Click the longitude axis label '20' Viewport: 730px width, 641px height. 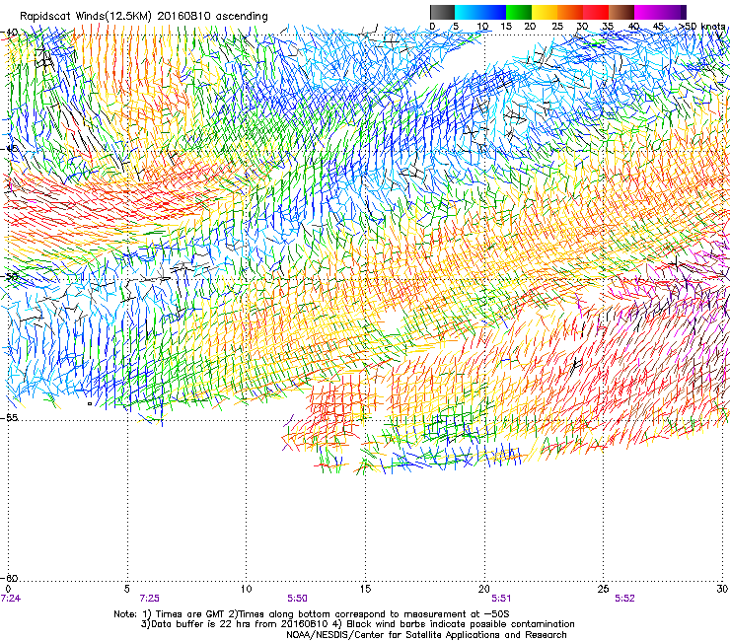484,589
